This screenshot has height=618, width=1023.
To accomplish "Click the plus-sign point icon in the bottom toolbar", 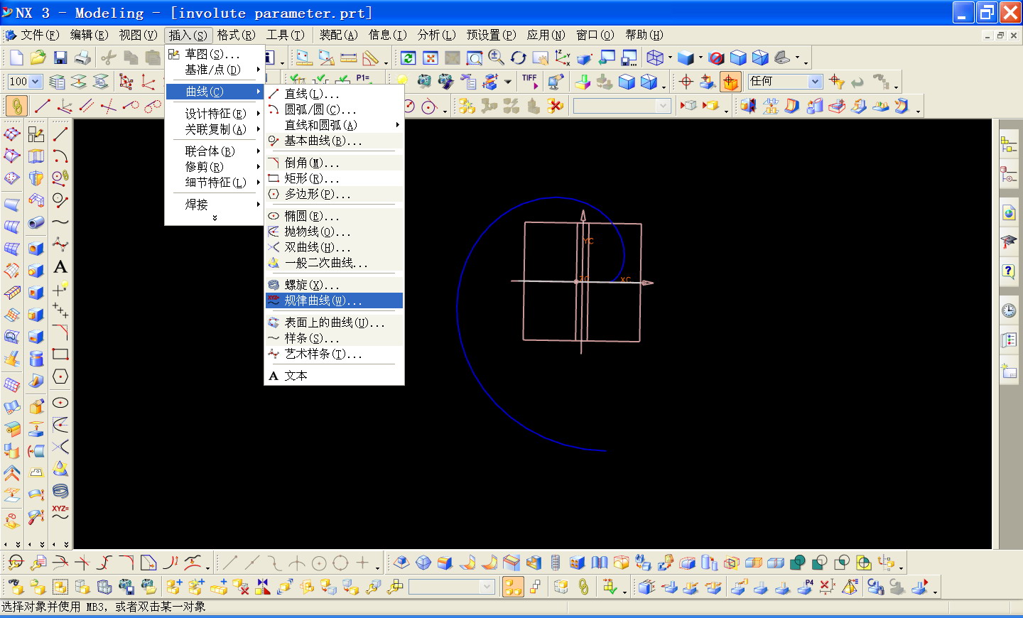I will (362, 563).
